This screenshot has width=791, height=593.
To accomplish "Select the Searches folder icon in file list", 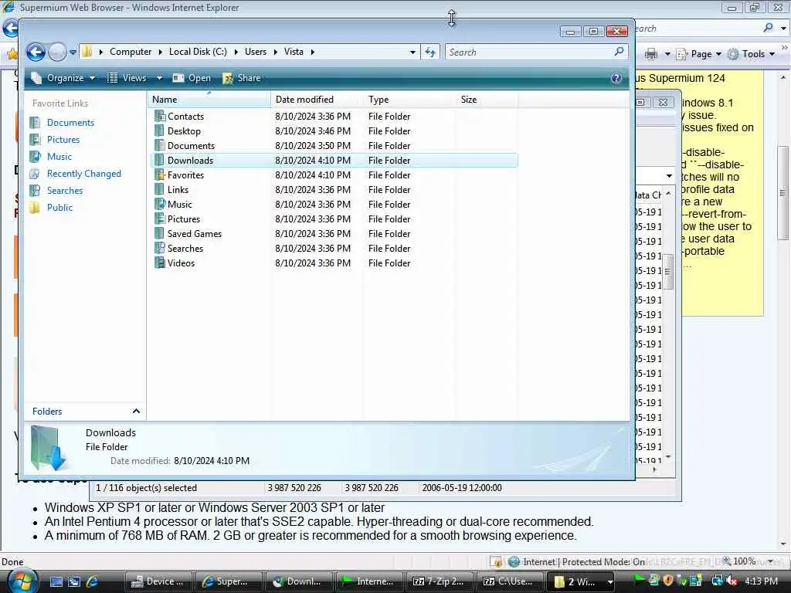I will 159,248.
